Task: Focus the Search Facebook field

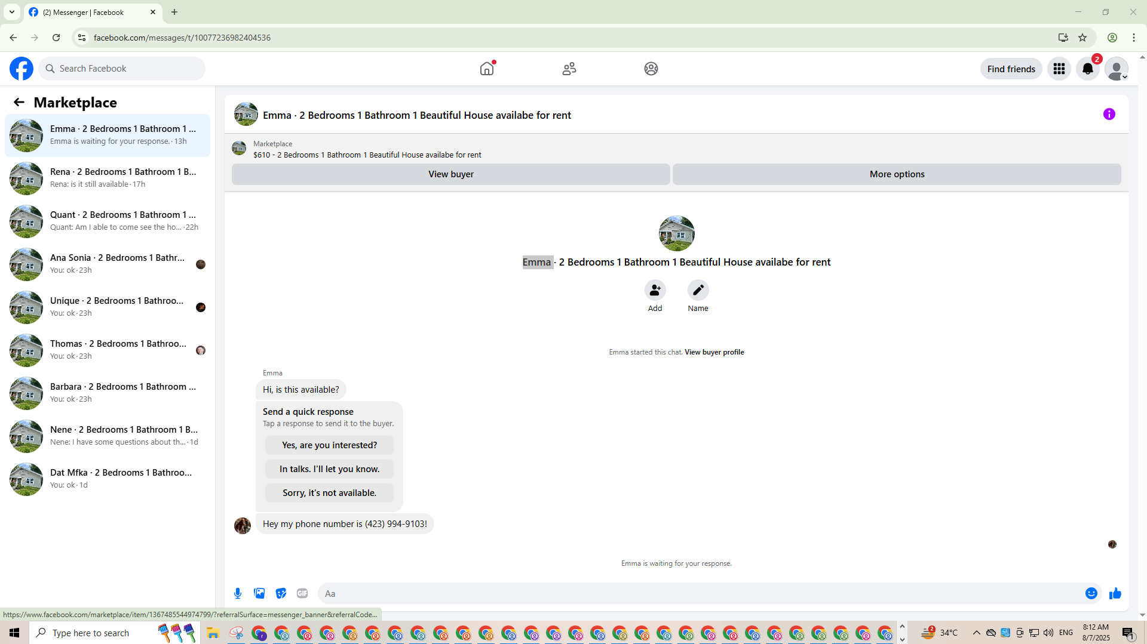Action: [122, 69]
